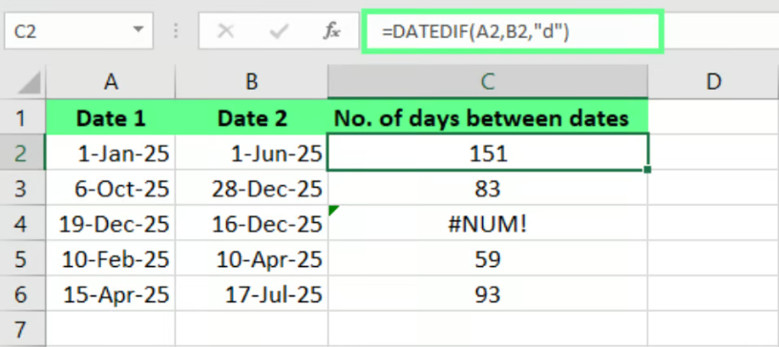Viewport: 779px width, 347px height.
Task: Click cell showing 93
Action: coord(488,295)
